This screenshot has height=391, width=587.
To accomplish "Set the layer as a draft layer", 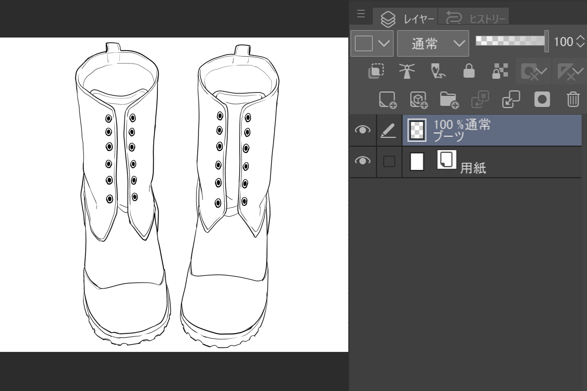I will (438, 71).
